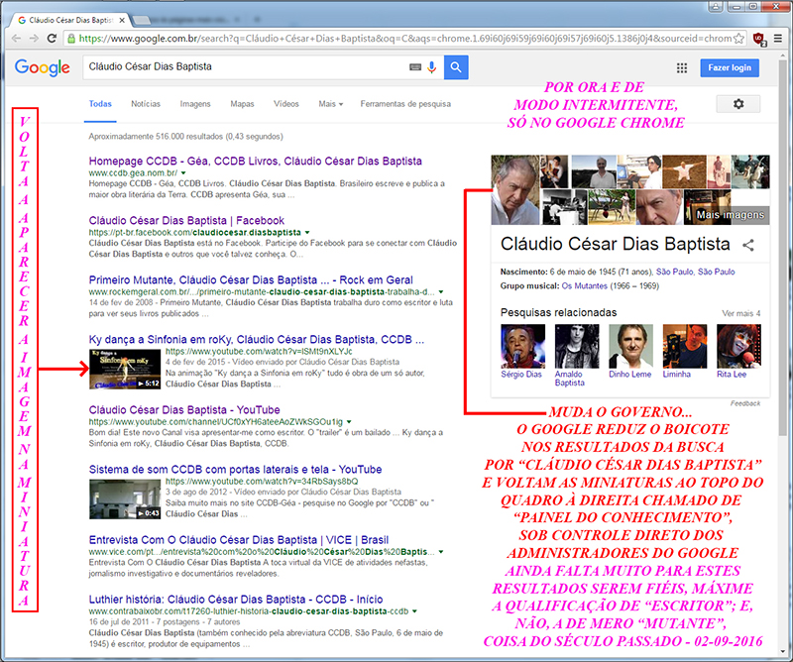The image size is (793, 662).
Task: Open the Chrome hamburger menu
Action: pyautogui.click(x=778, y=39)
